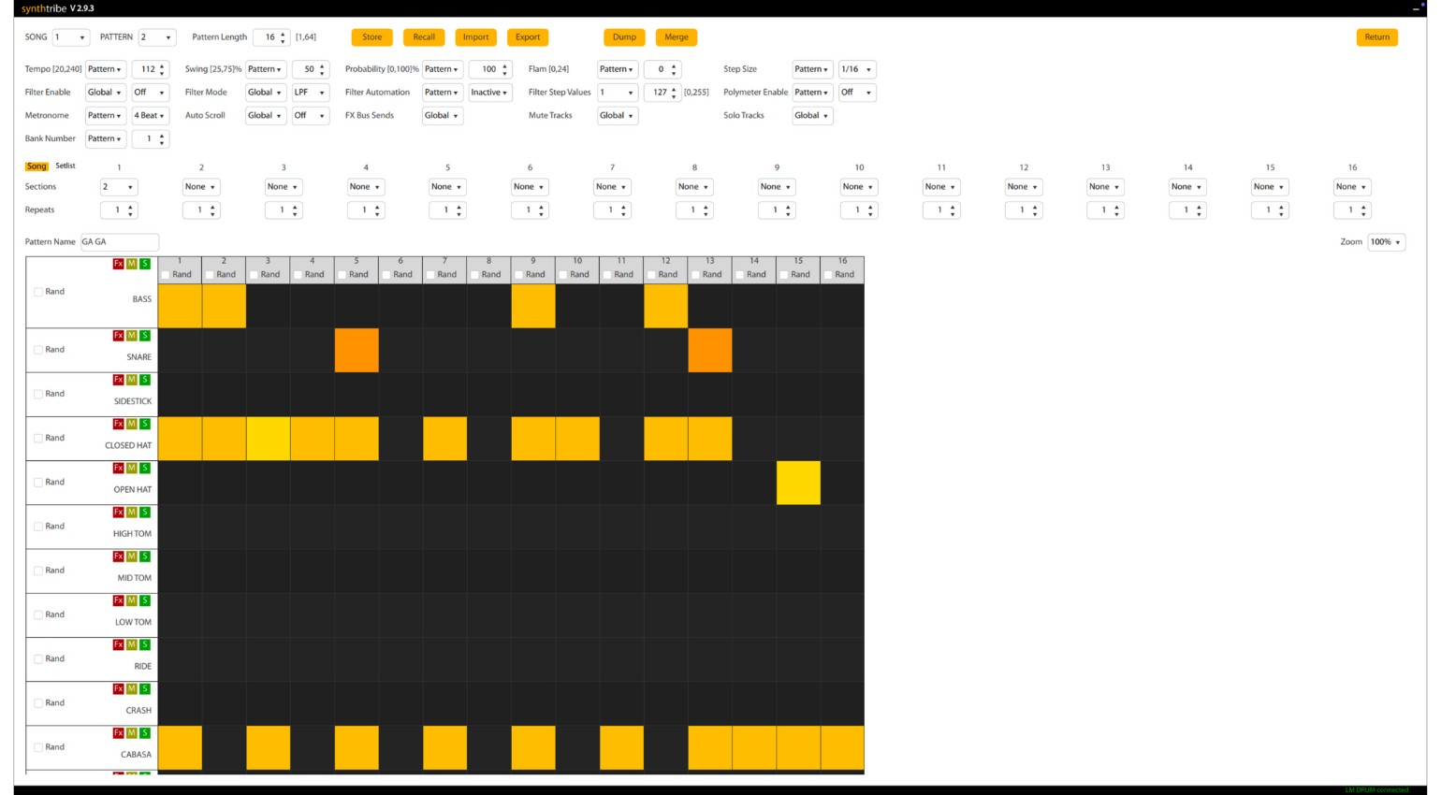The height and width of the screenshot is (795, 1441).
Task: Open FX settings for the CABASA track
Action: [118, 732]
